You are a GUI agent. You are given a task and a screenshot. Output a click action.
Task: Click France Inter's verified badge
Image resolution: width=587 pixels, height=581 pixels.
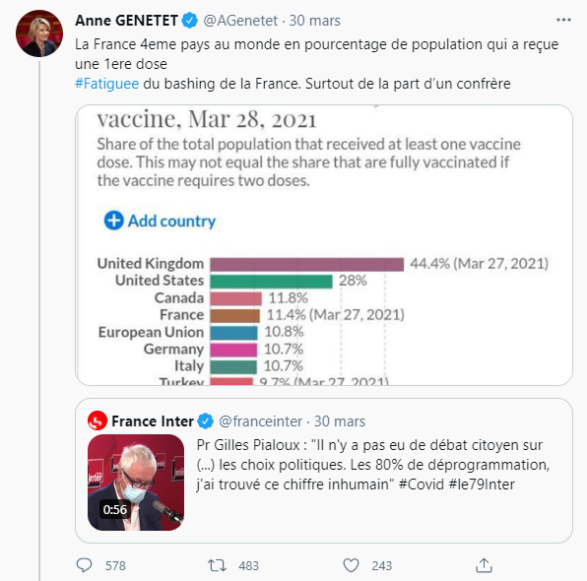point(205,421)
